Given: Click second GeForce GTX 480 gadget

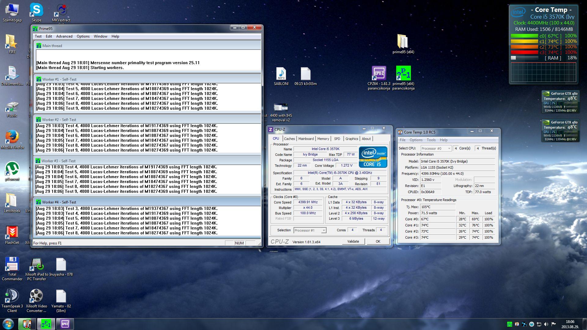Looking at the screenshot, I should coord(560,130).
